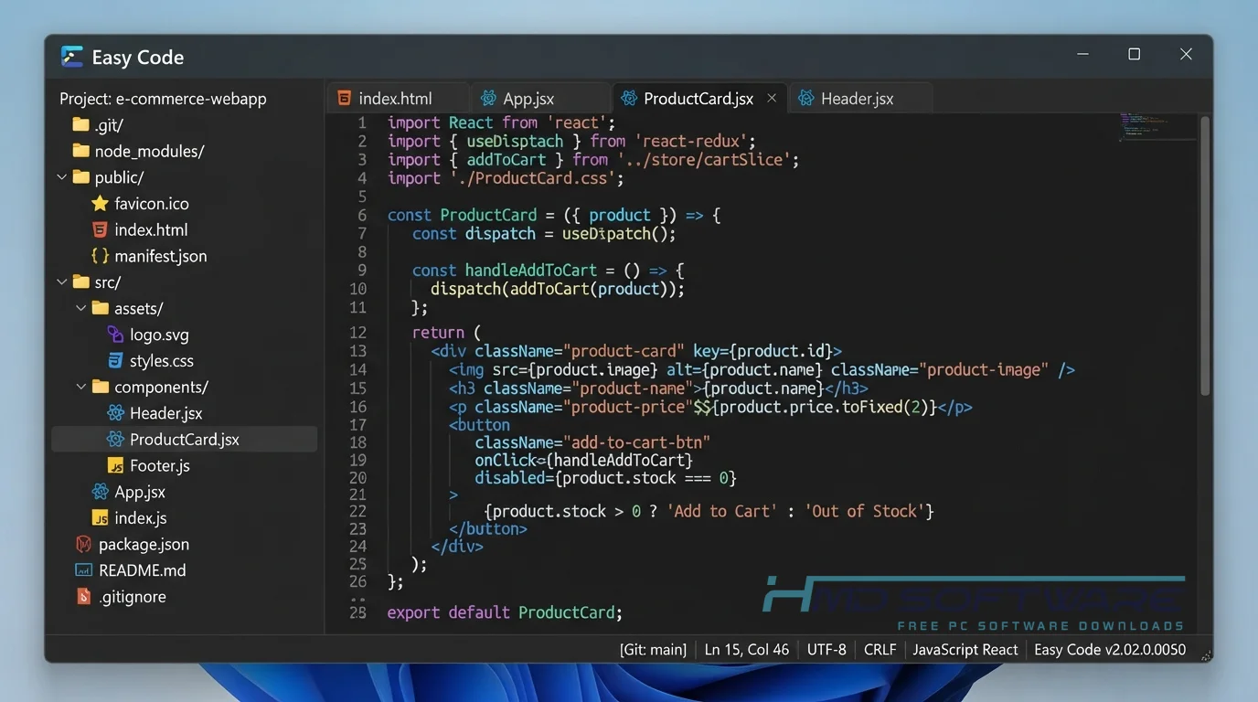Click the editor vertical scrollbar thumb
Image resolution: width=1258 pixels, height=702 pixels.
(1205, 256)
